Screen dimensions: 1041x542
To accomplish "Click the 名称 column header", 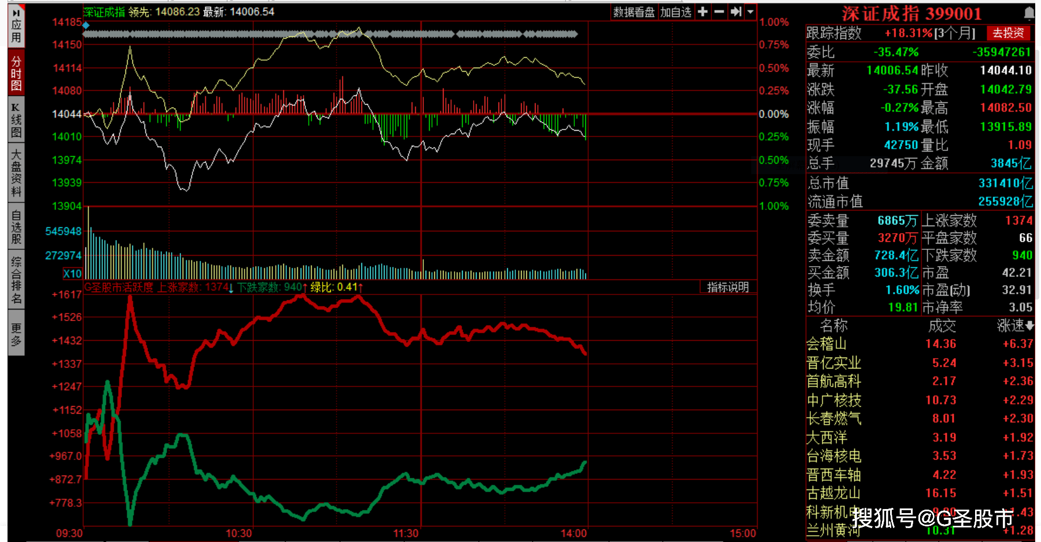I will click(x=833, y=326).
